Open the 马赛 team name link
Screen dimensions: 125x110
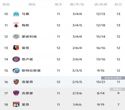(x=25, y=14)
